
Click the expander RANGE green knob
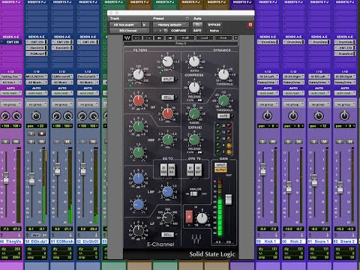click(x=194, y=114)
